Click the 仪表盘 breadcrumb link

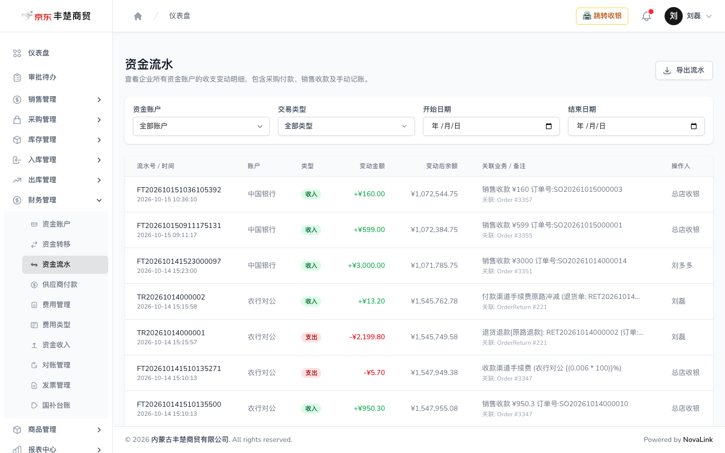coord(180,16)
